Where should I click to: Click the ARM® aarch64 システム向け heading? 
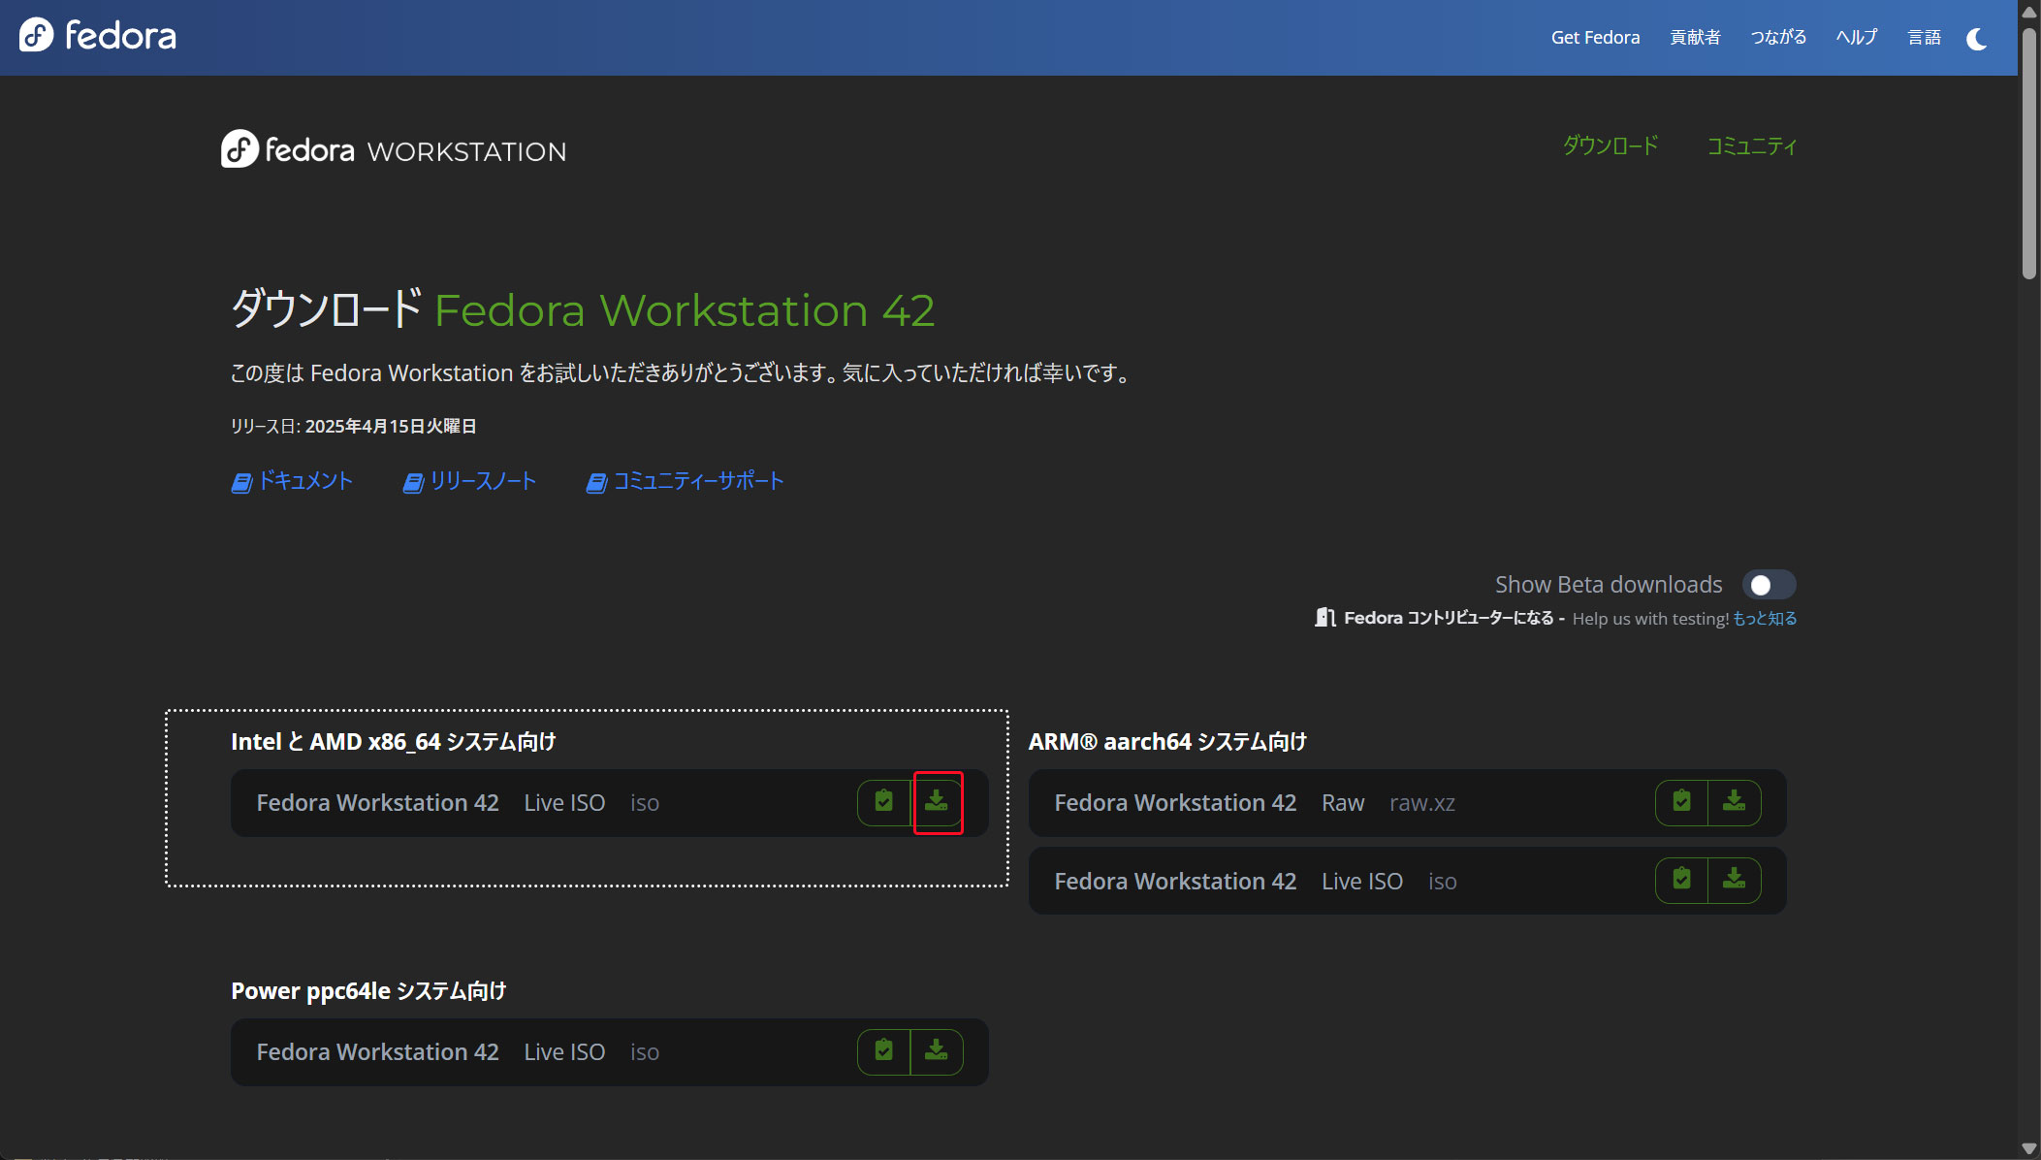click(1167, 742)
